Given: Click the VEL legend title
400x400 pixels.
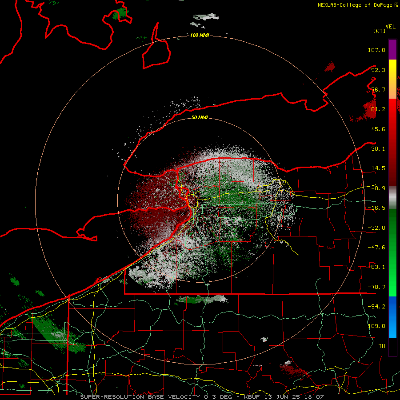Looking at the screenshot, I should (x=390, y=27).
